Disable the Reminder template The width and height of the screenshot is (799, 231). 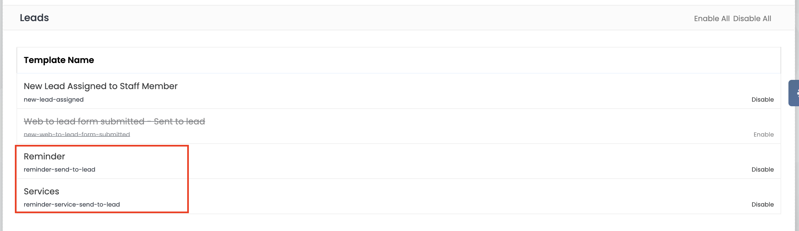tap(762, 170)
